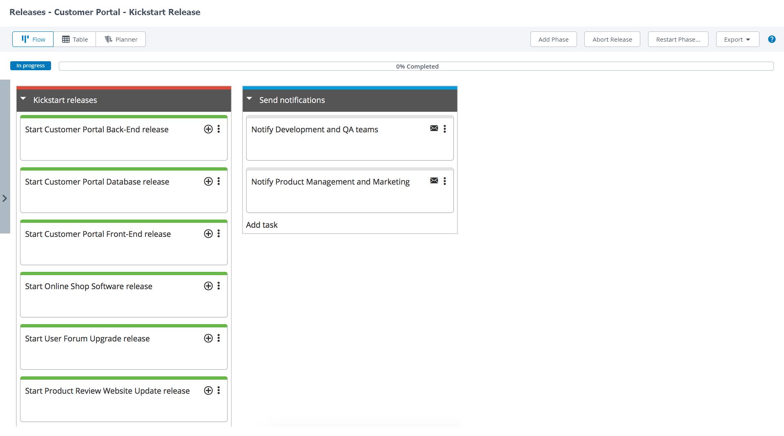
Task: Click the create-release icon on Front-End release task
Action: click(208, 234)
